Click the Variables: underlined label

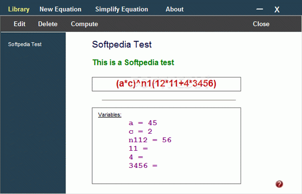(110, 115)
